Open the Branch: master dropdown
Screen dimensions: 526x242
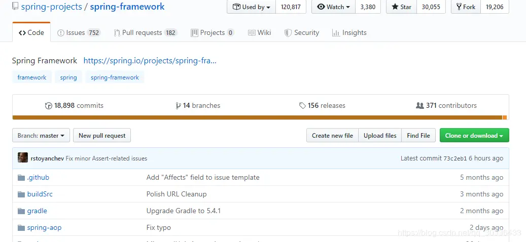[41, 135]
